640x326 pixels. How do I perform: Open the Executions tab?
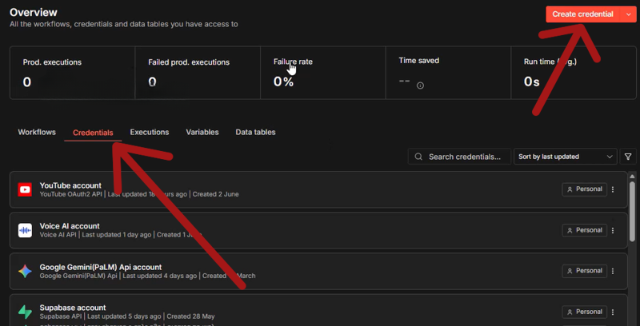click(150, 132)
